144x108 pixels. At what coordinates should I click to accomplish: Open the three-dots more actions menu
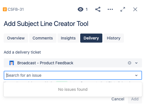tap(110, 9)
